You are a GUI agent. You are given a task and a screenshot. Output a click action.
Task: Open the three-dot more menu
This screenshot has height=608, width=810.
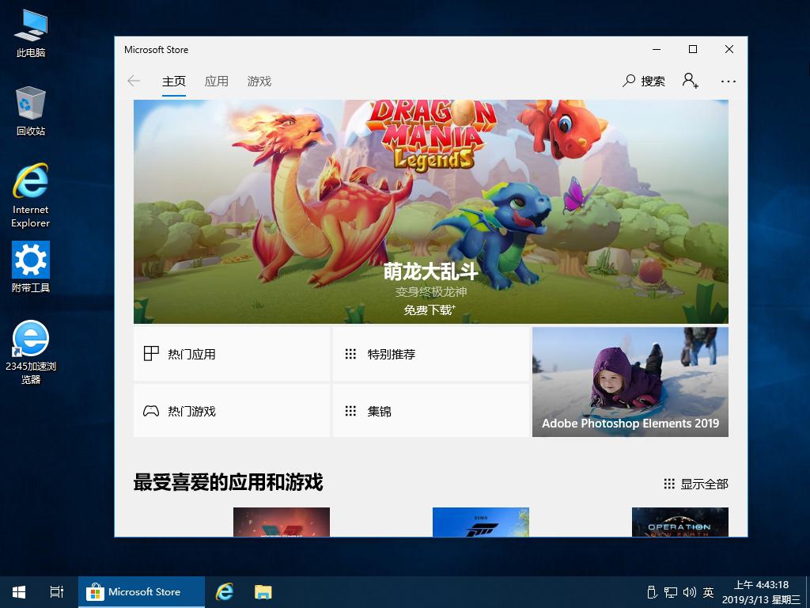pyautogui.click(x=729, y=82)
